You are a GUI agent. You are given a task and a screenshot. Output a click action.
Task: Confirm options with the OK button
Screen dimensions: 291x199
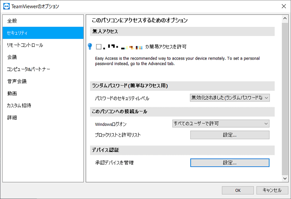[x=238, y=190]
